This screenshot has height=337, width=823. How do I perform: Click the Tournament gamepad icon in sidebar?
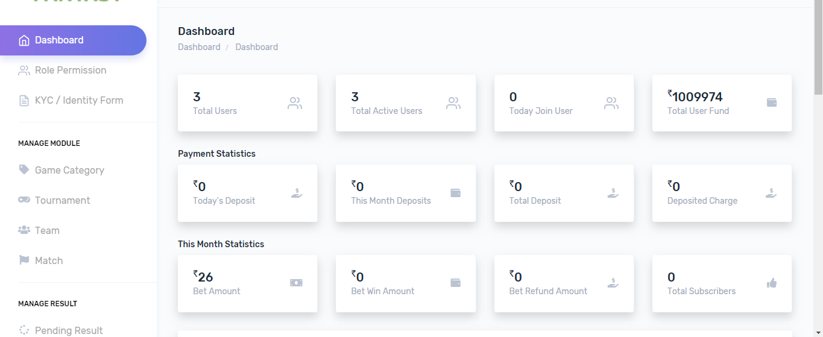coord(24,200)
